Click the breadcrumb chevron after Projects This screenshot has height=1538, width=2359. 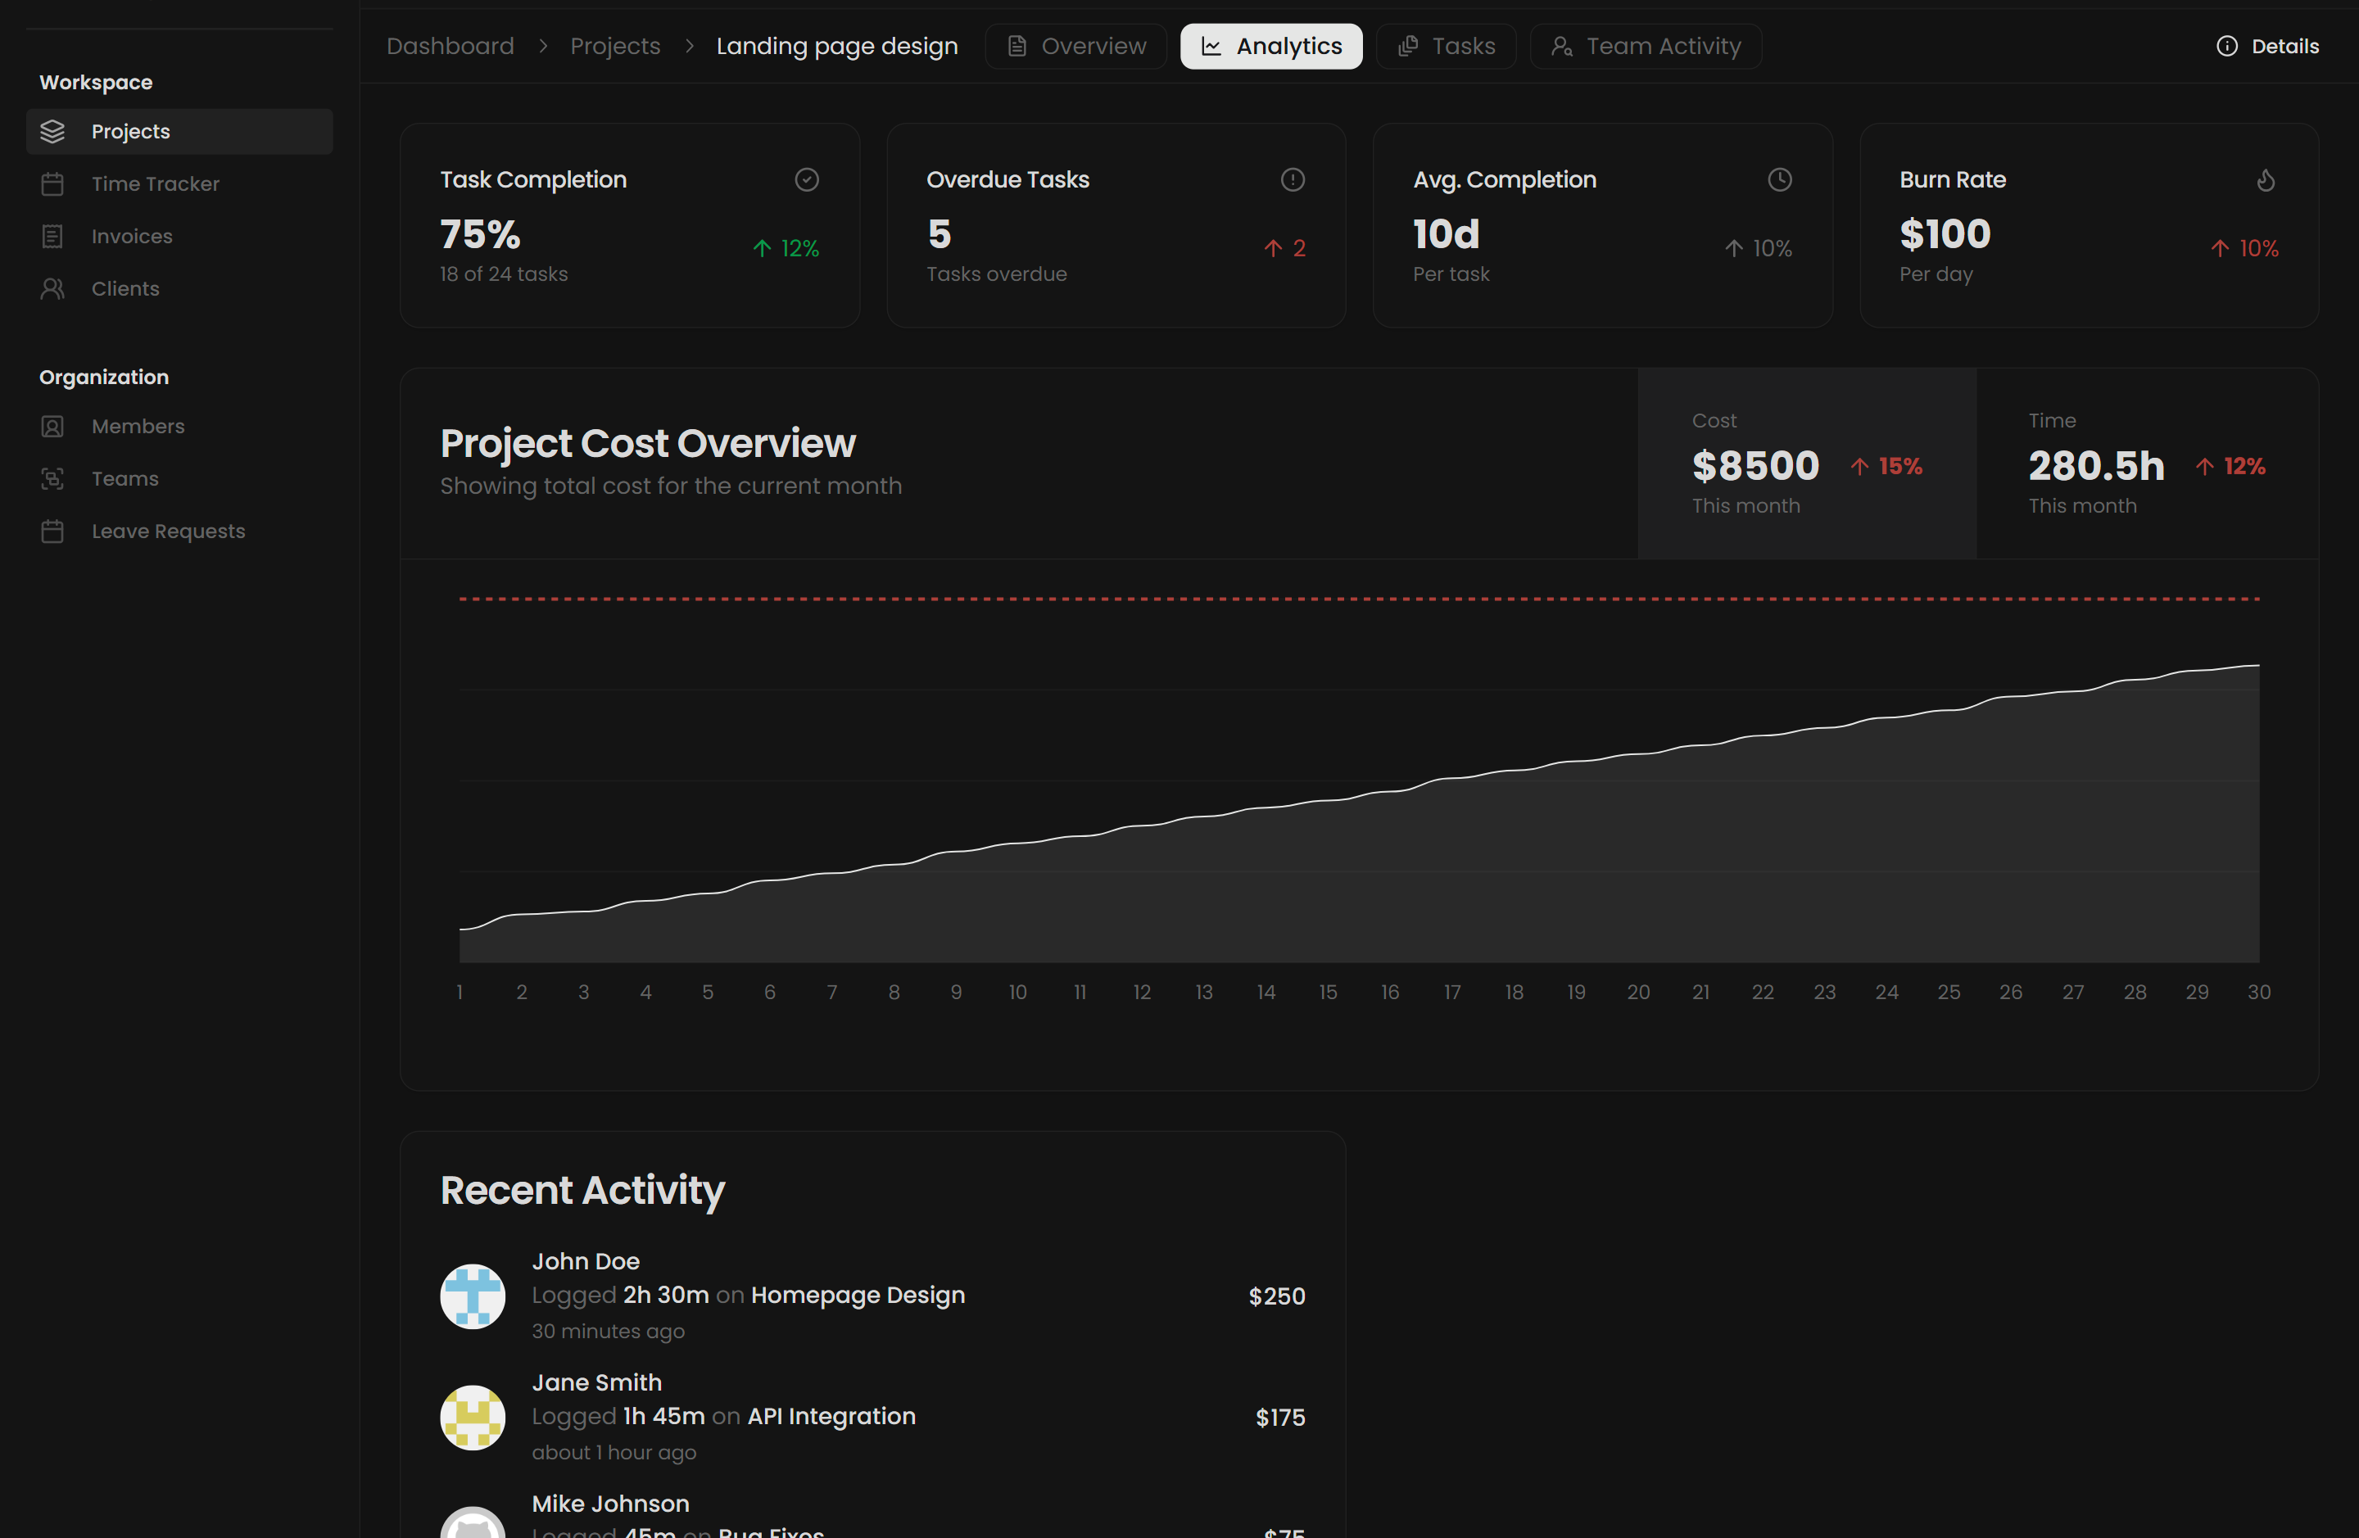click(690, 47)
